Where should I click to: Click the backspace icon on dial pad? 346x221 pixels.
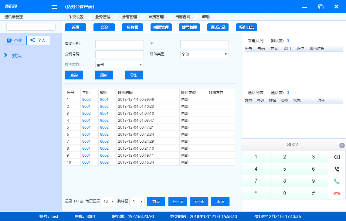337,157
